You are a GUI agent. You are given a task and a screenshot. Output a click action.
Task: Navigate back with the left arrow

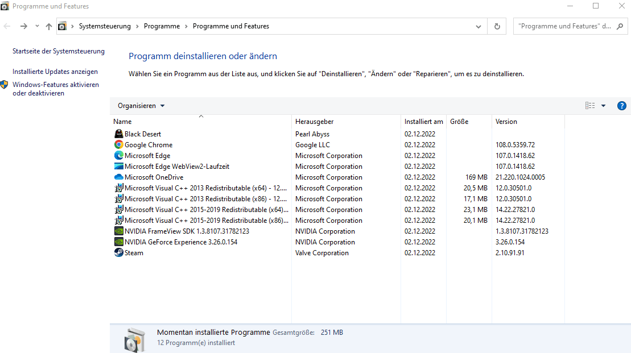pos(7,26)
